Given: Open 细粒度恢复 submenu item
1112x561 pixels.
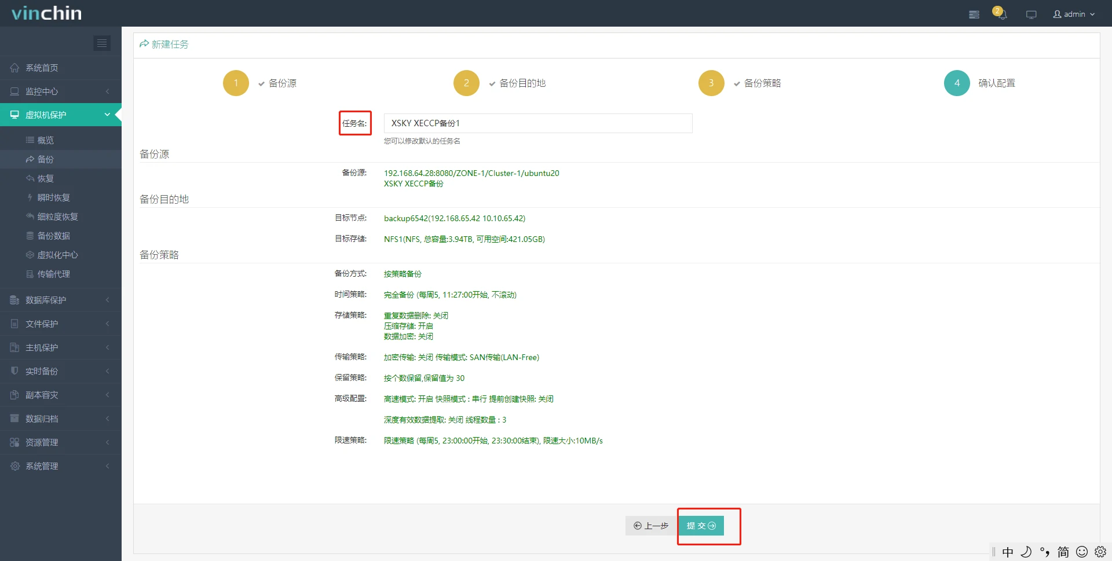Looking at the screenshot, I should pos(61,217).
